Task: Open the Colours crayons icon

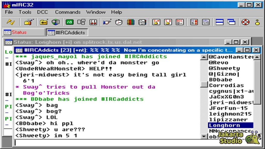Action: 131,22
